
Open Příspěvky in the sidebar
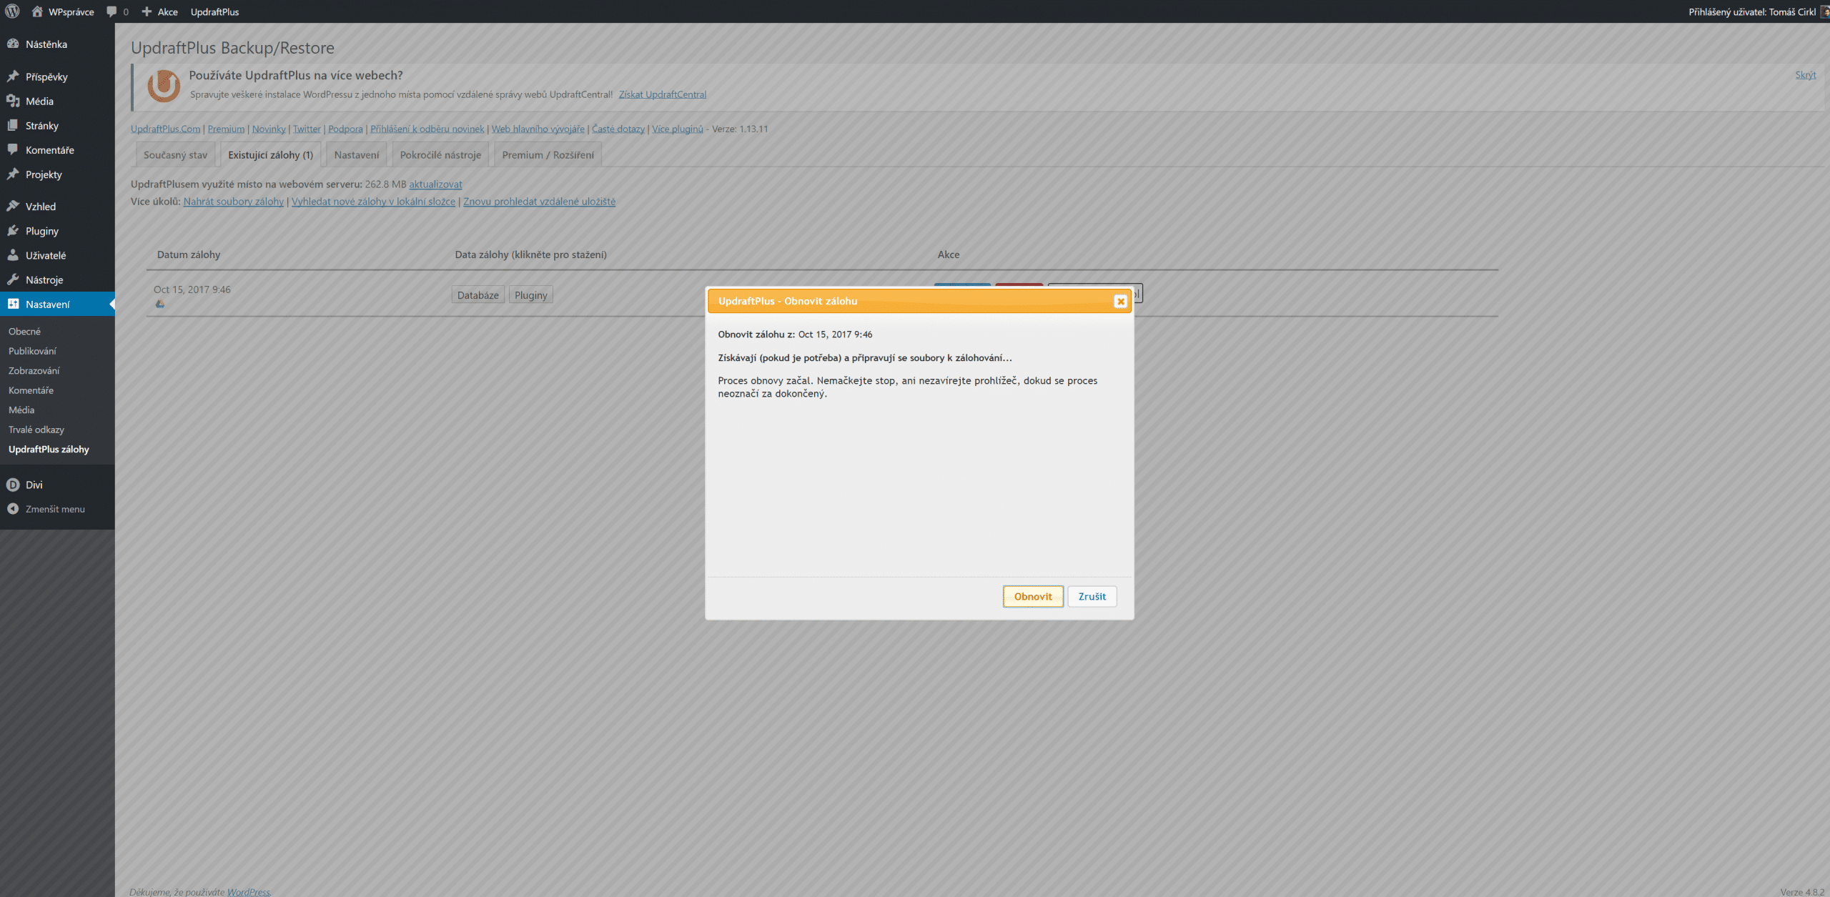[x=57, y=76]
